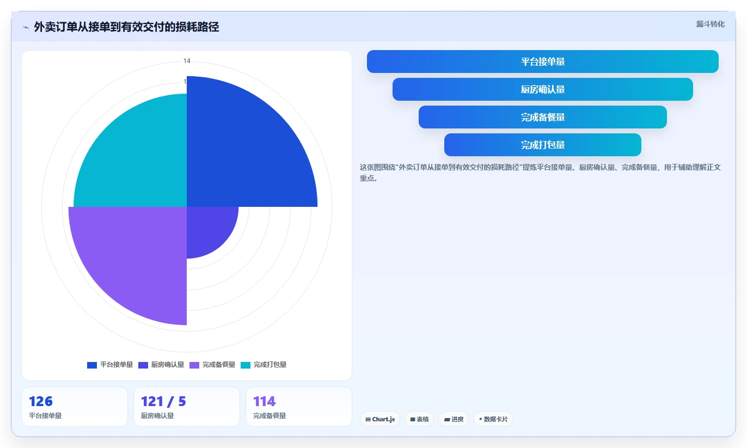Click the lightning icon beside the title

(x=26, y=27)
